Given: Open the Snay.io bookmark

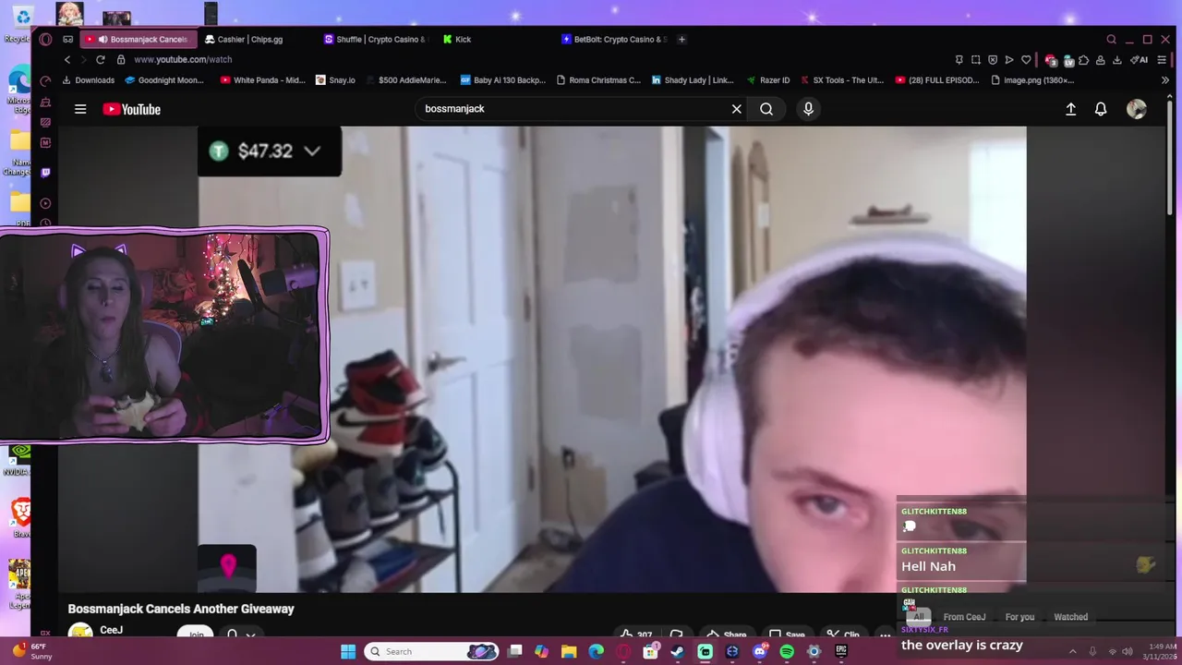Looking at the screenshot, I should point(336,80).
